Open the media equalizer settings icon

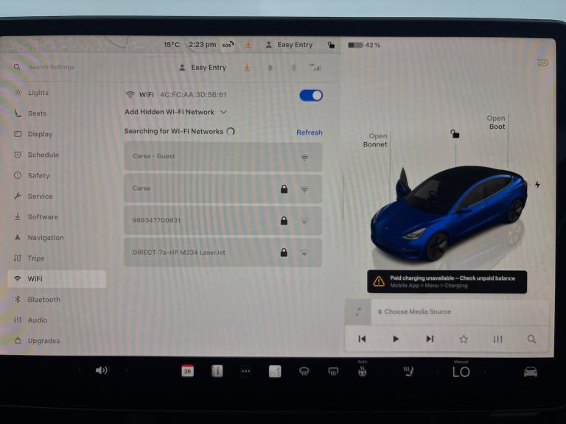coord(497,339)
